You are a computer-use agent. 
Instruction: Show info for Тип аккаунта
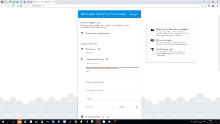click(x=99, y=49)
